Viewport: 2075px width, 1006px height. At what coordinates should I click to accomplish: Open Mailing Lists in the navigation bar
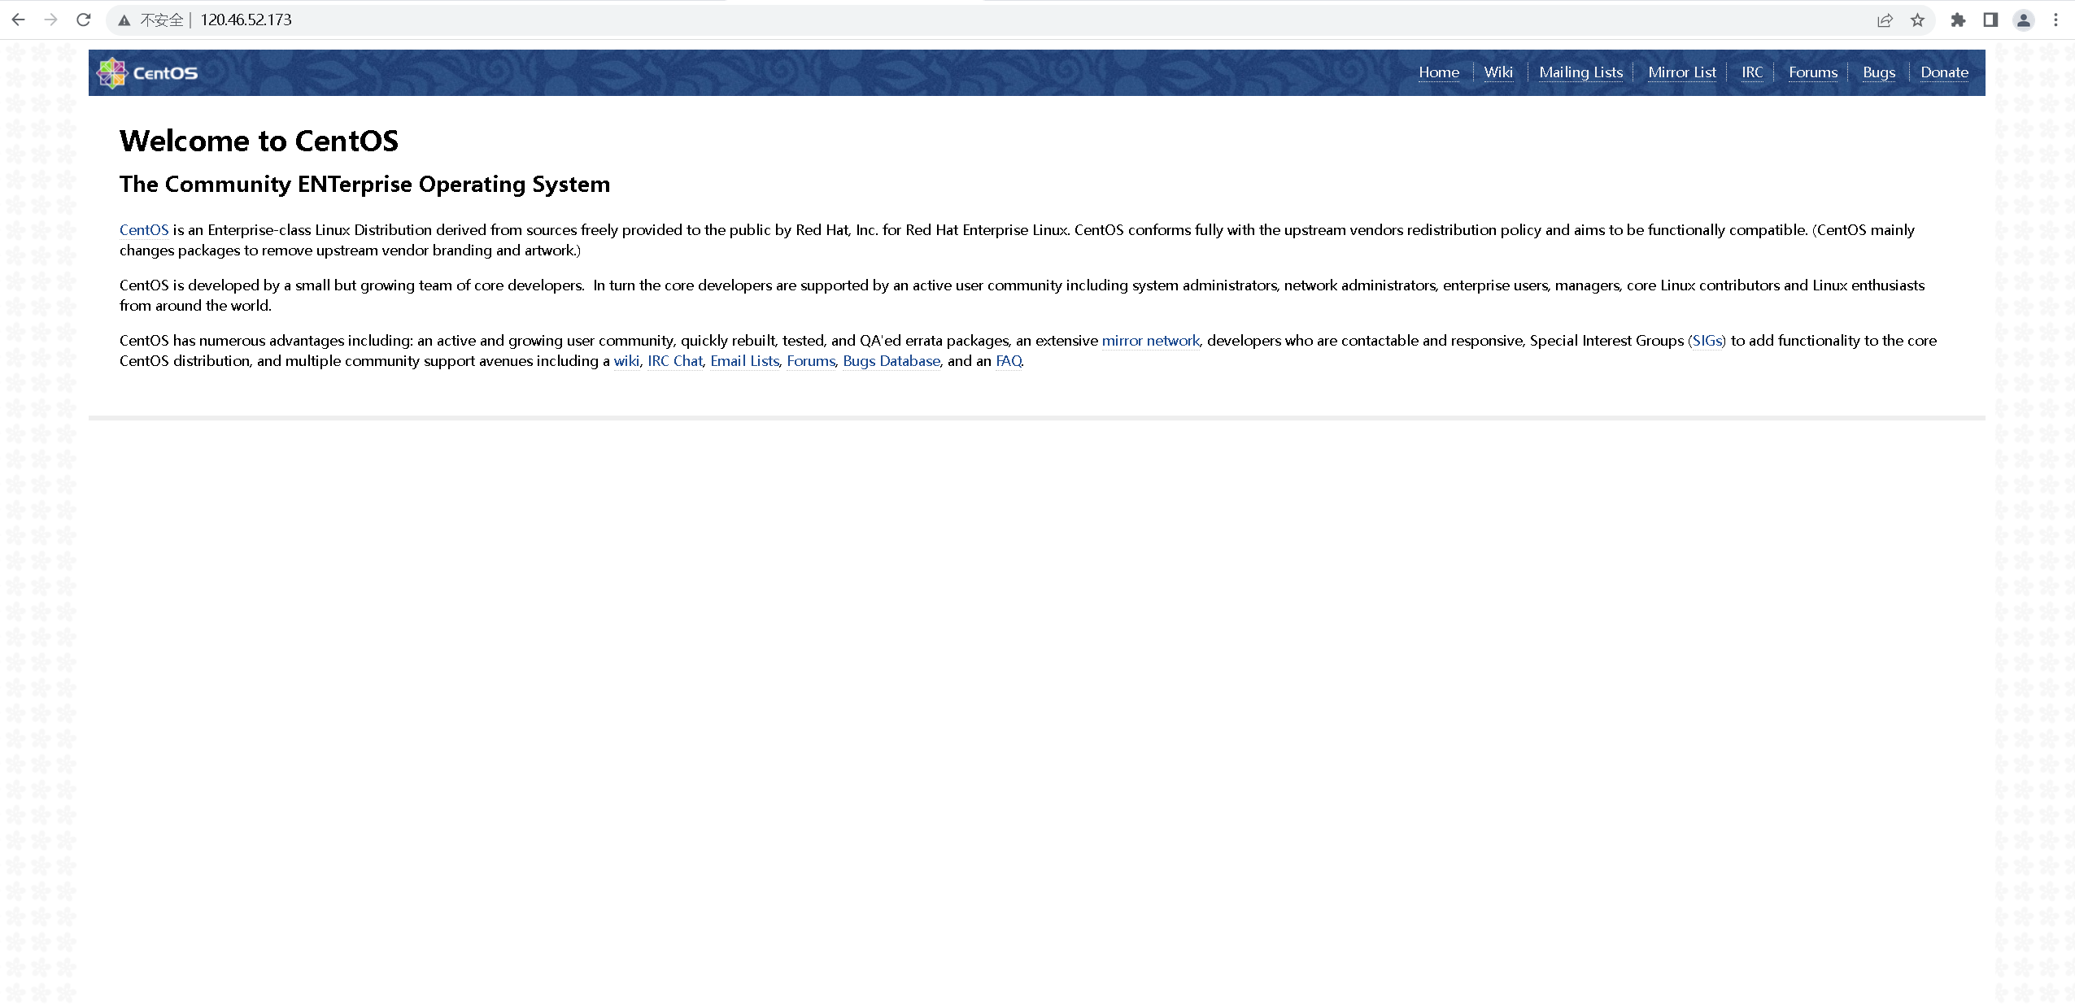click(x=1580, y=72)
